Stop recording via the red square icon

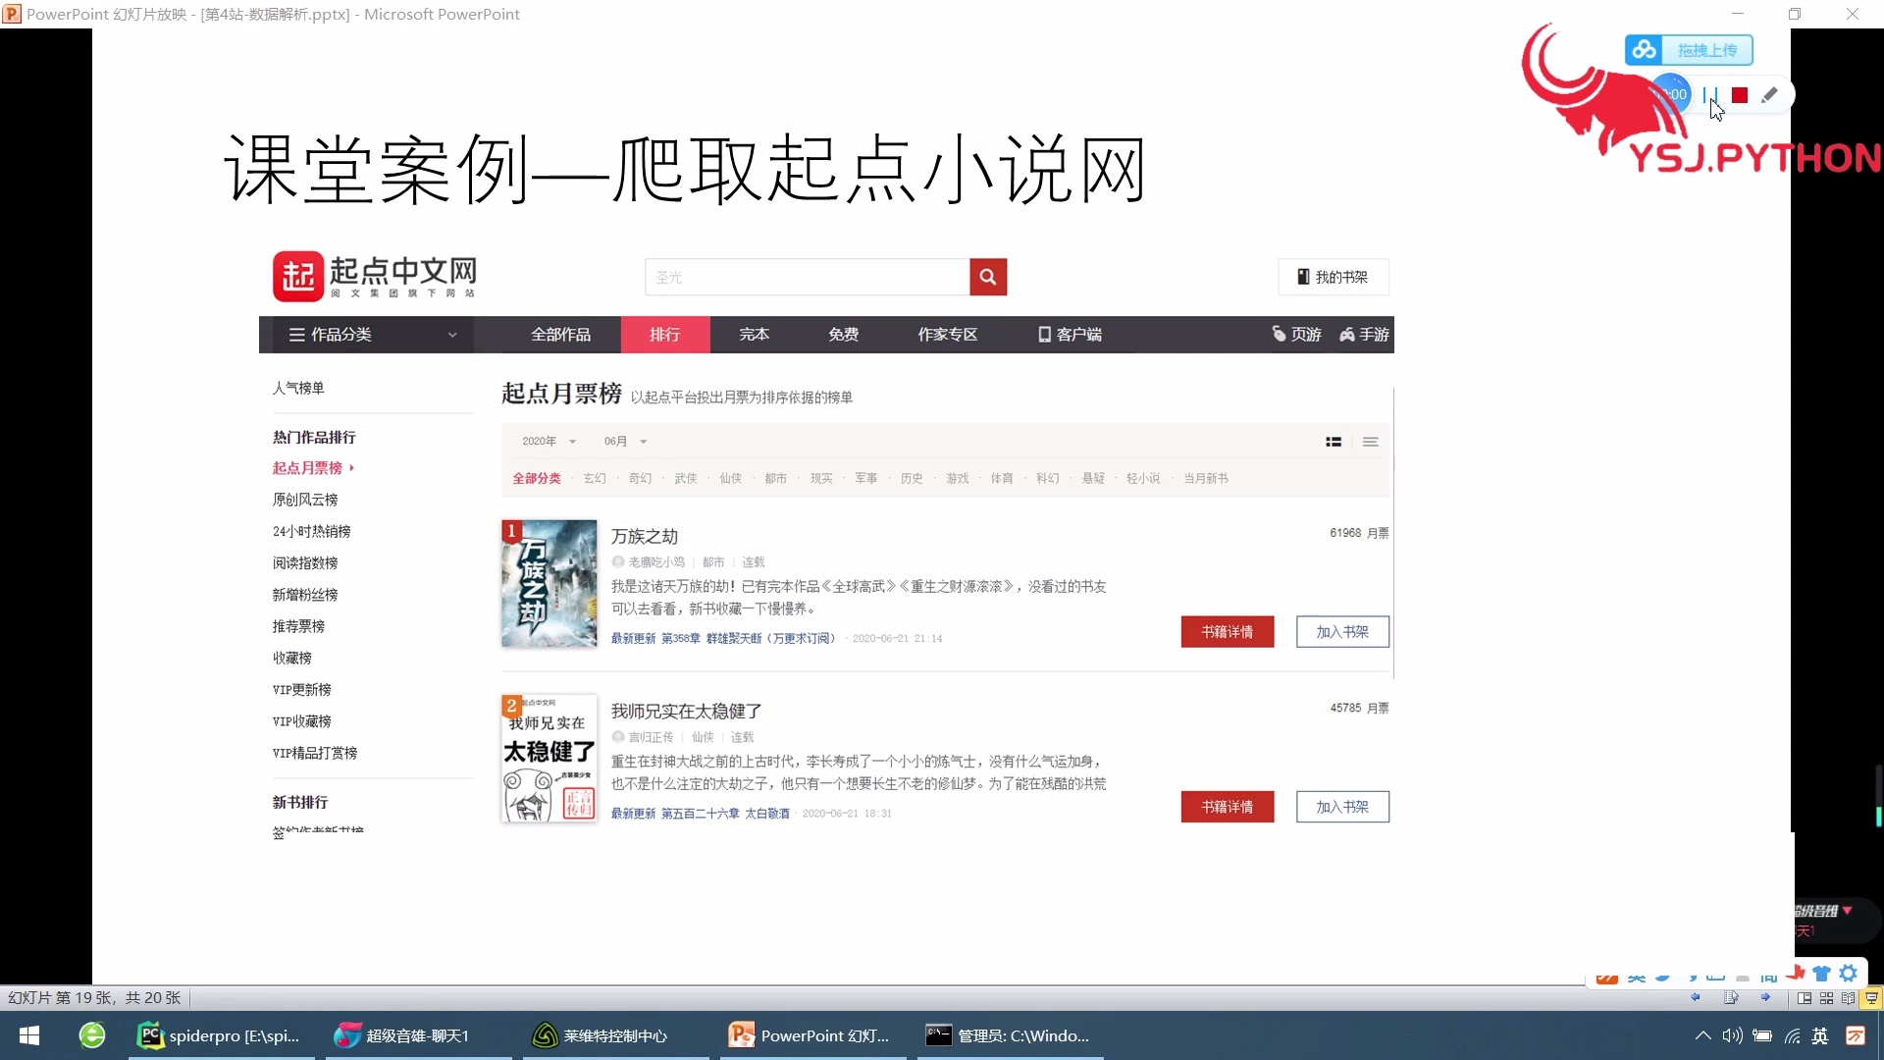coord(1740,94)
